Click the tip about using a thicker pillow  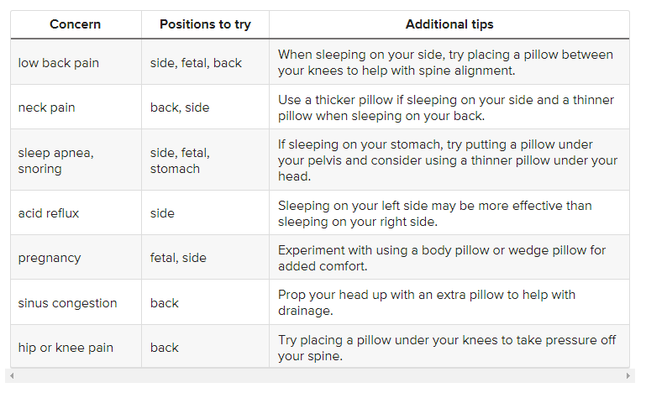445,107
